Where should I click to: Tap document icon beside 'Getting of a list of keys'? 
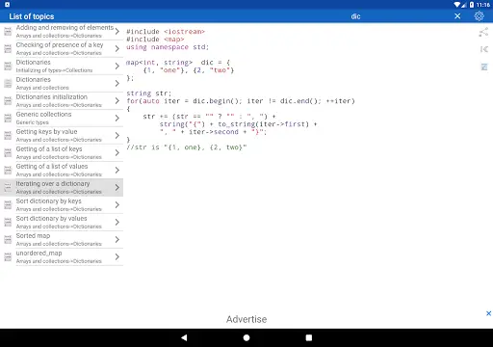coord(8,153)
